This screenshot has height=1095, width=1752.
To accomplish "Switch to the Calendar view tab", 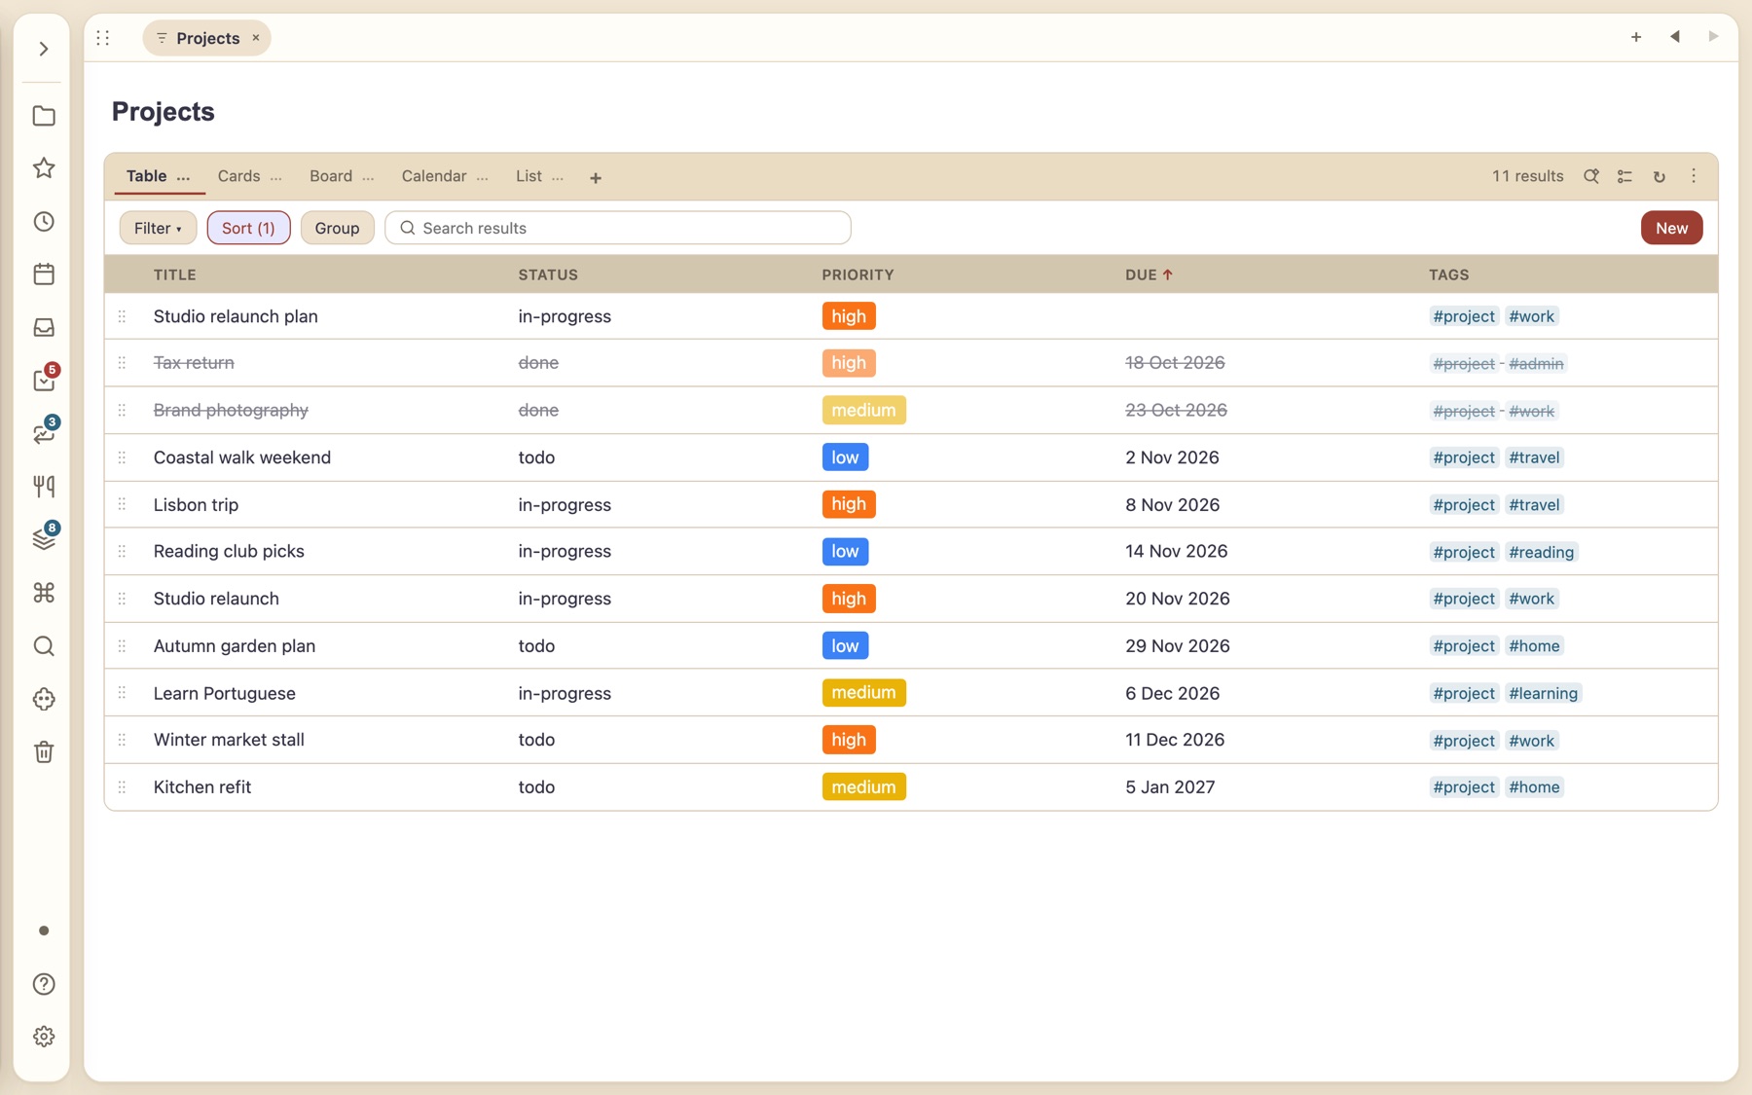I will click(434, 176).
